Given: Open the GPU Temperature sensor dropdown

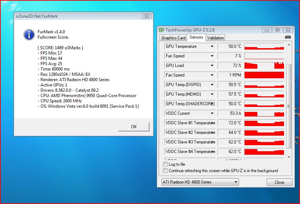Looking at the screenshot, I should click(212, 46).
